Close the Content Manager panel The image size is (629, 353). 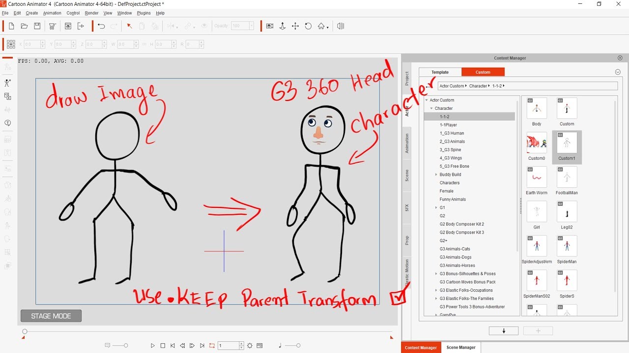tap(620, 58)
